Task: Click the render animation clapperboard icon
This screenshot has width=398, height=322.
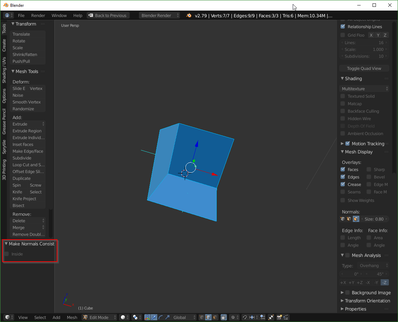Action: [x=286, y=317]
